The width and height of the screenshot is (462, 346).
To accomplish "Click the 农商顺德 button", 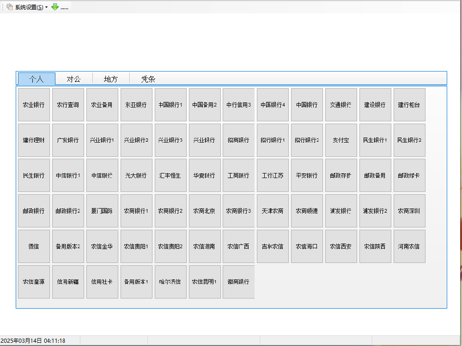I will click(307, 211).
